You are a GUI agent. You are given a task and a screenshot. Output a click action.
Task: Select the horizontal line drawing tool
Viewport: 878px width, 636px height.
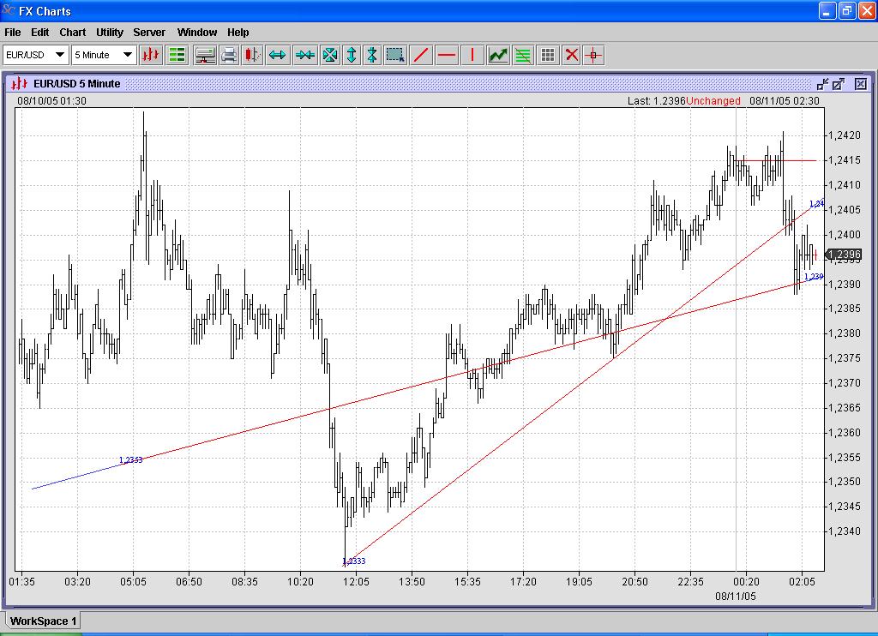[447, 55]
